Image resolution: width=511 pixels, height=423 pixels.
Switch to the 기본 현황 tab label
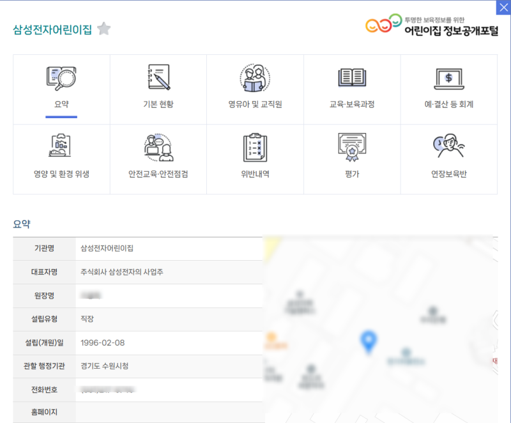coord(158,104)
